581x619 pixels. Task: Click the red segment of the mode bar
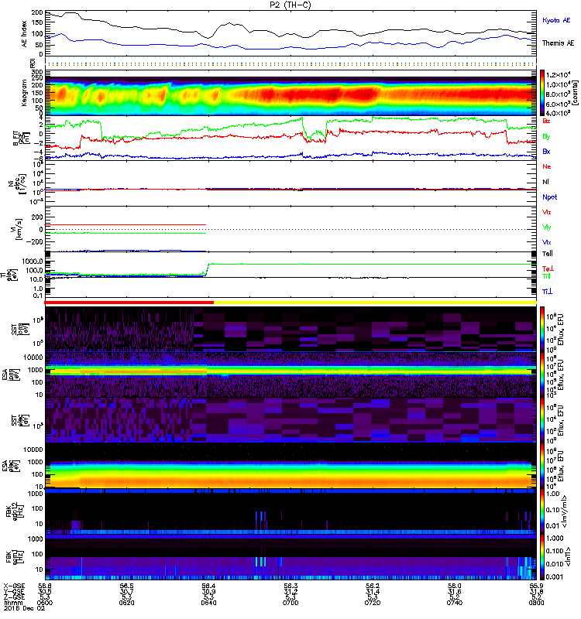pyautogui.click(x=129, y=303)
